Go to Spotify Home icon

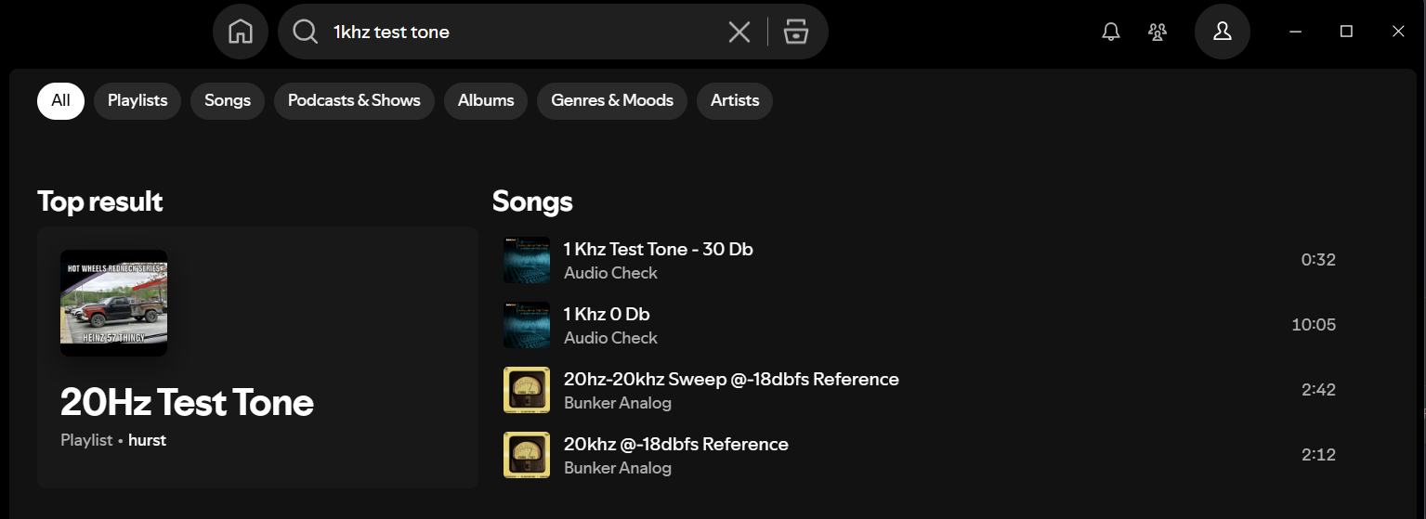[241, 32]
